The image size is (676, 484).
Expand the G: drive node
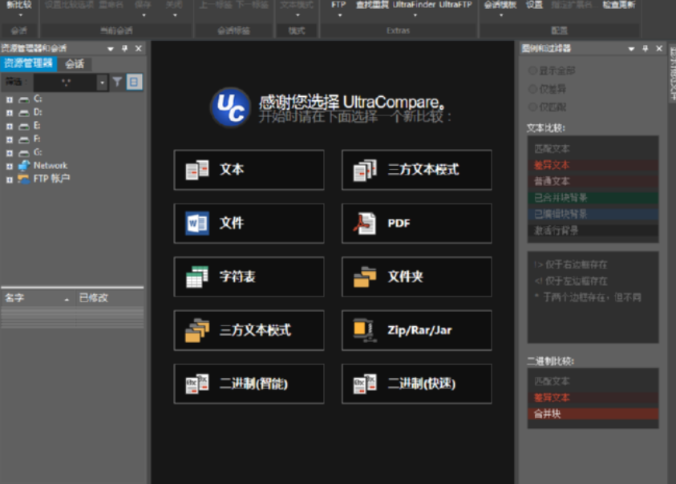click(x=9, y=153)
